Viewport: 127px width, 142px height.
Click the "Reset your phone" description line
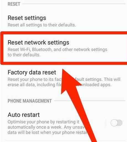tap(64, 79)
